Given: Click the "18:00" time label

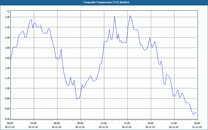Looking at the screenshot, I should point(150,123).
